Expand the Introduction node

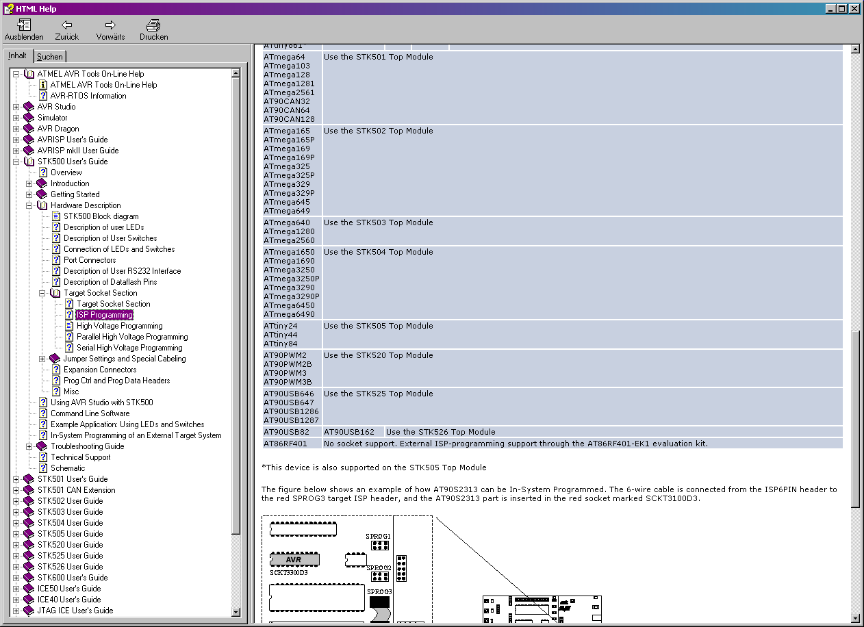click(29, 183)
